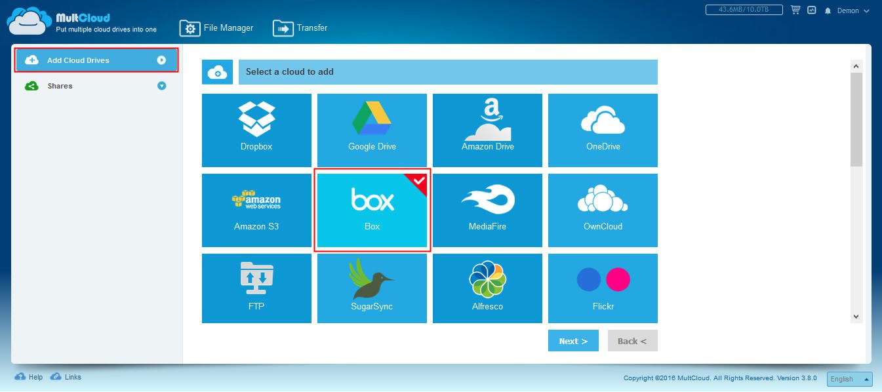Select the Amazon S3 tile

pyautogui.click(x=256, y=210)
